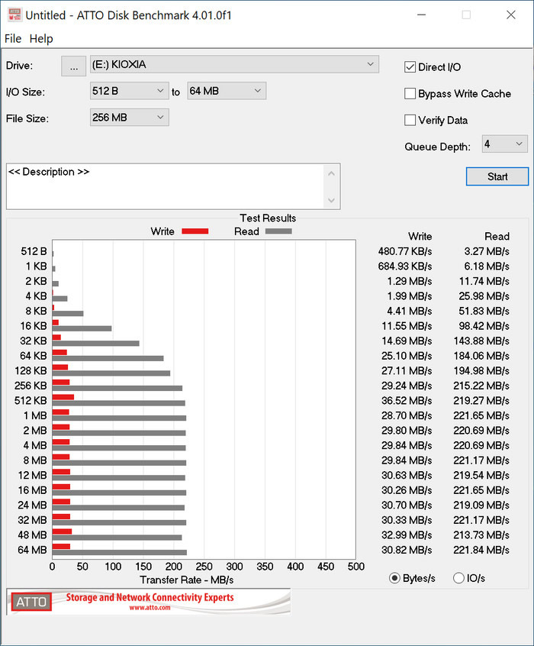Click the ATTO app icon in title bar
534x646 pixels.
14,15
